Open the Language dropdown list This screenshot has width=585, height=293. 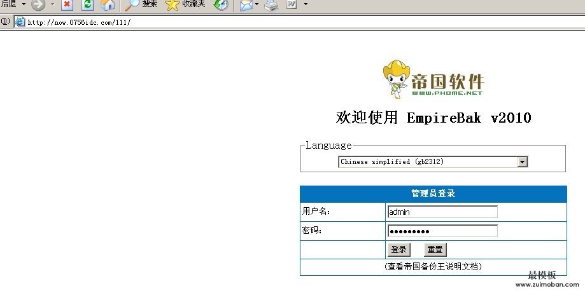(433, 161)
